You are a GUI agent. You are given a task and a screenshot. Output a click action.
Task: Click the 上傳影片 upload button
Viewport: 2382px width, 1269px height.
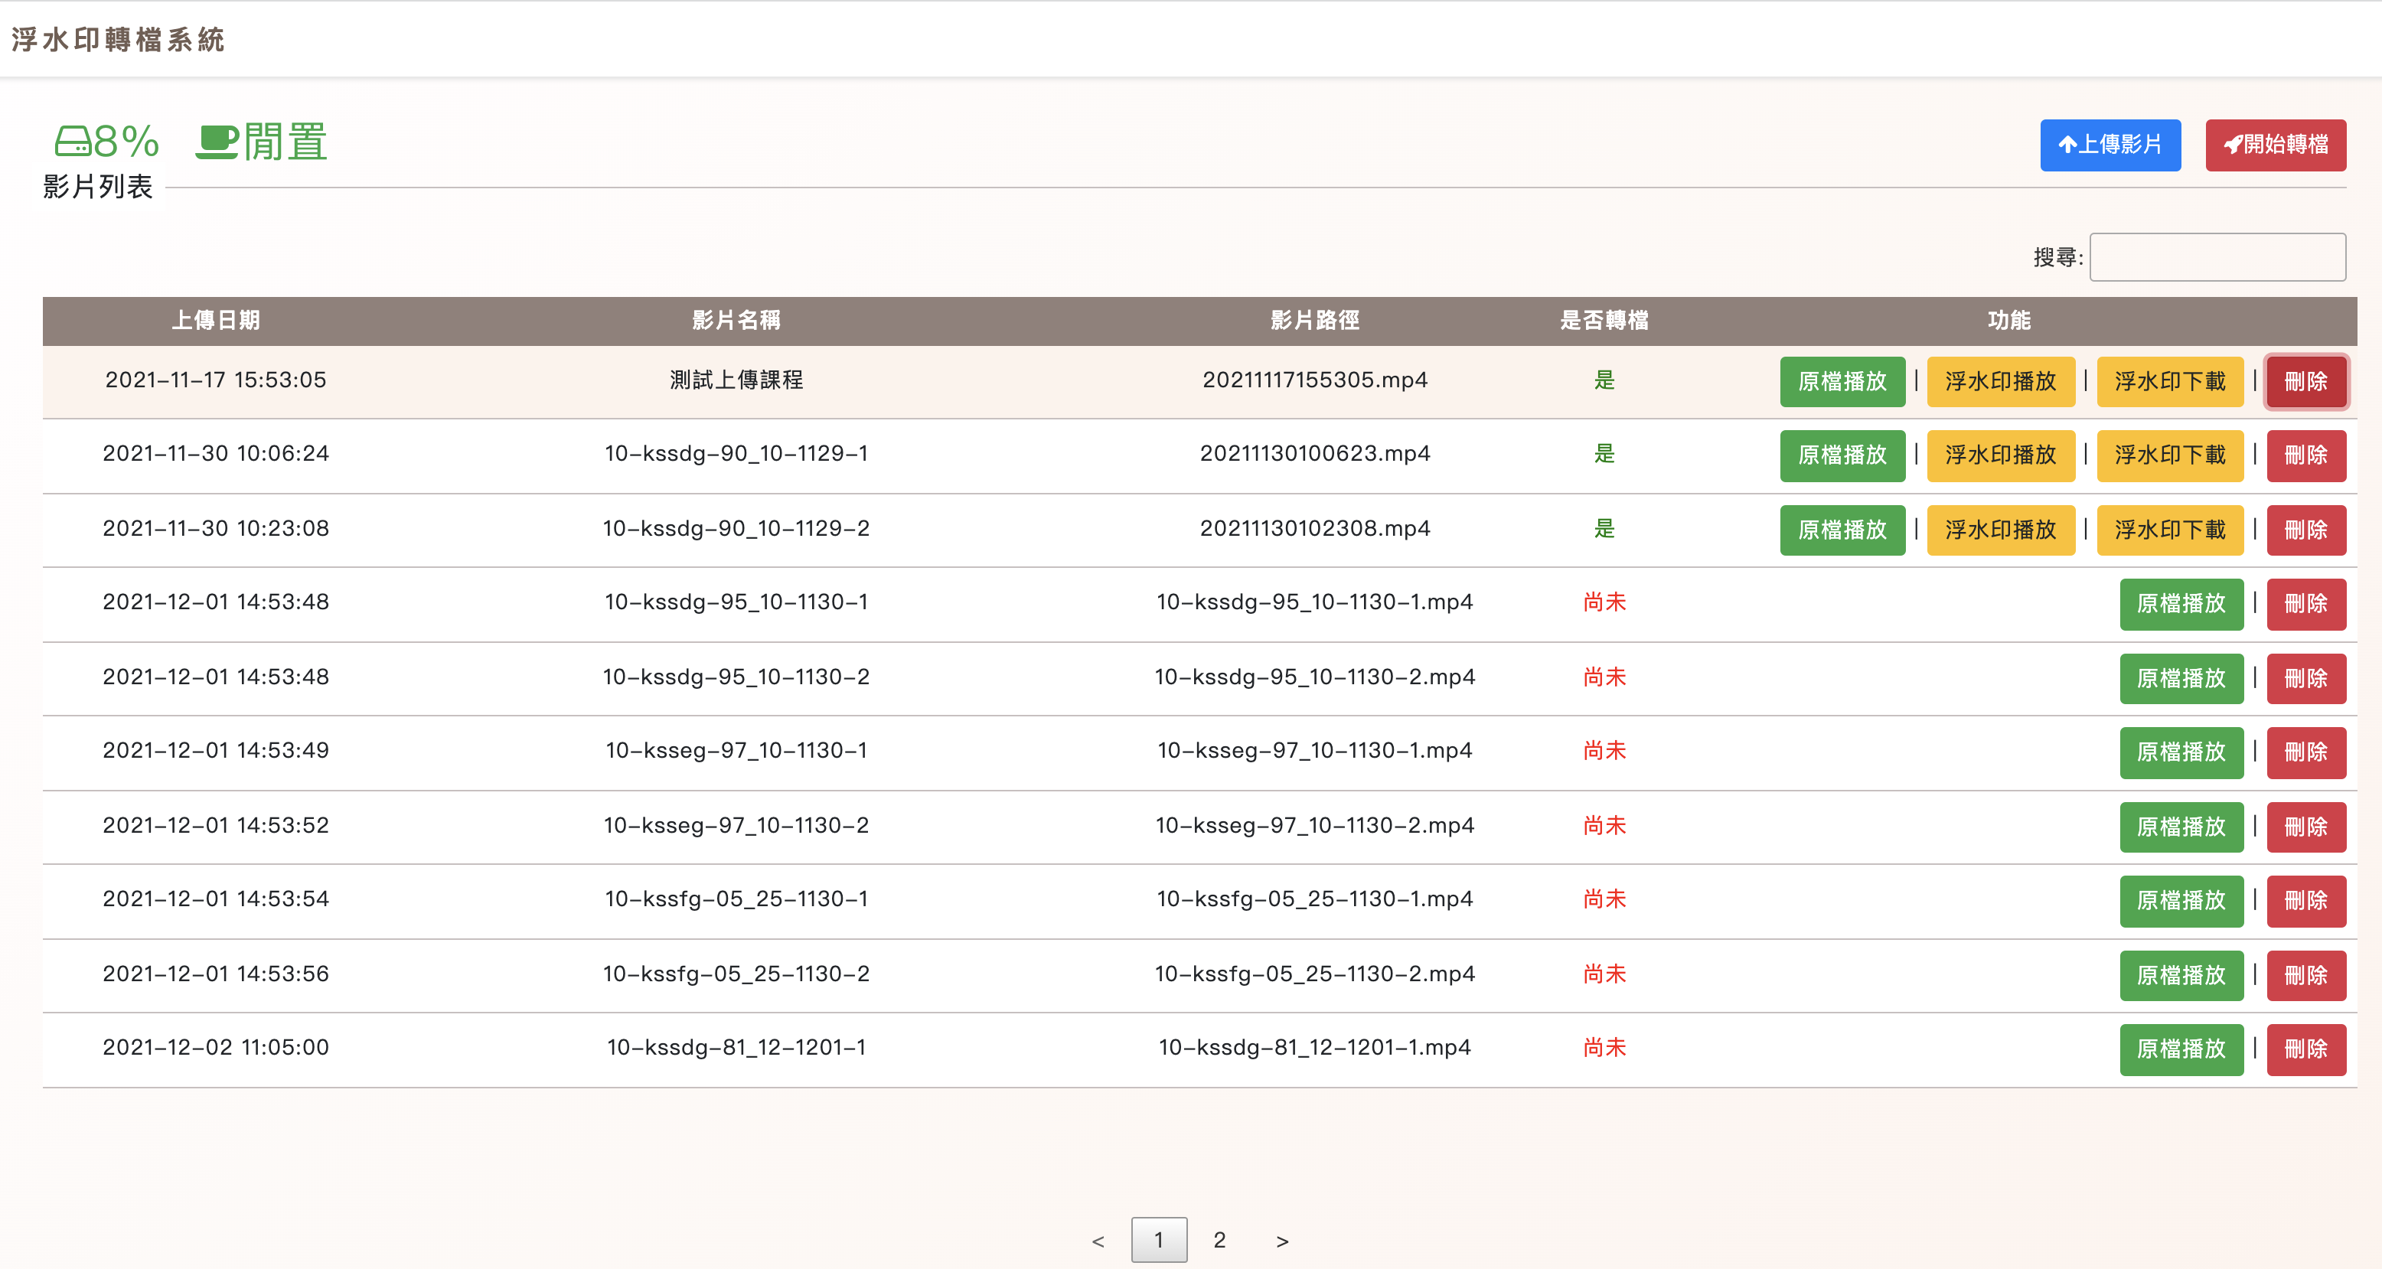(x=2110, y=145)
